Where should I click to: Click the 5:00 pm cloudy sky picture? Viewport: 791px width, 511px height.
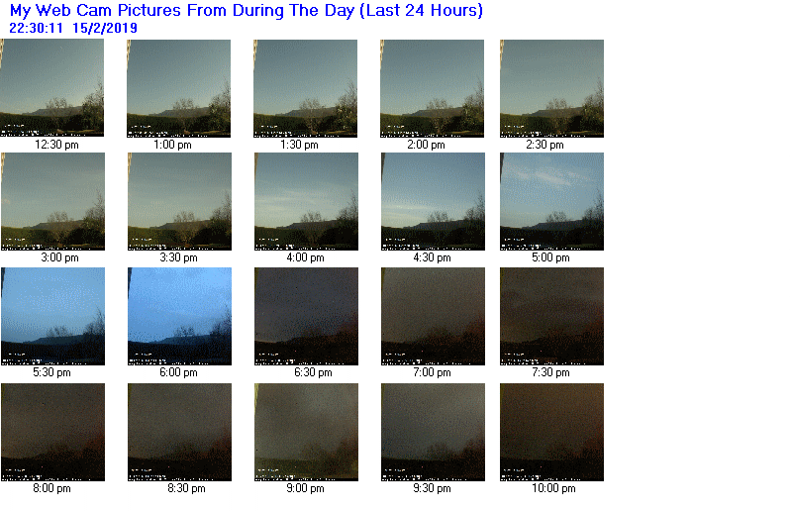coord(551,201)
